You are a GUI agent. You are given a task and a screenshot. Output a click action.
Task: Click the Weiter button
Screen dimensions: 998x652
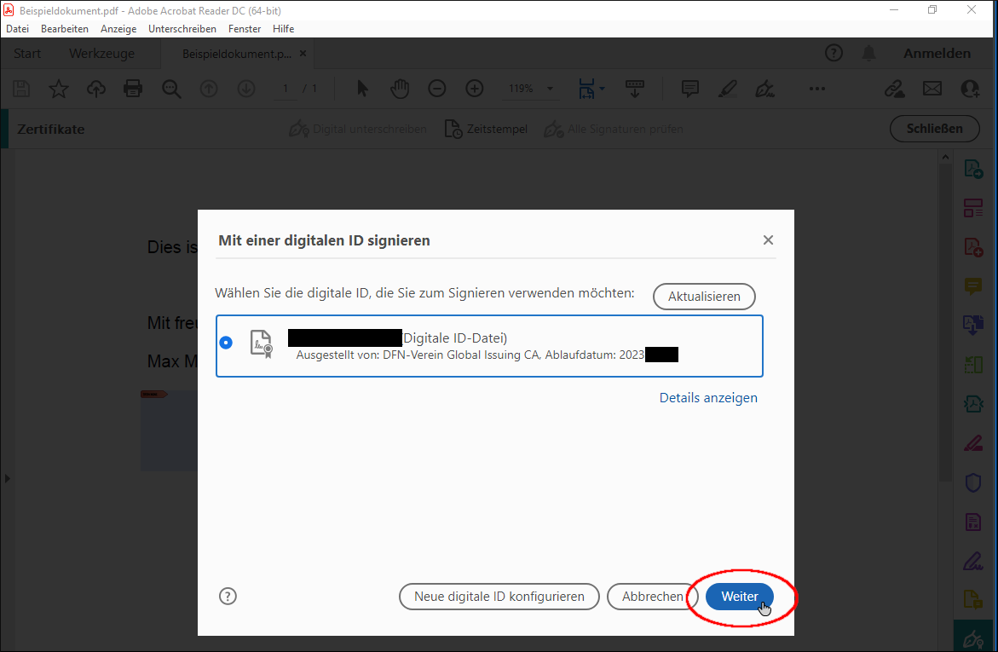[x=739, y=597]
